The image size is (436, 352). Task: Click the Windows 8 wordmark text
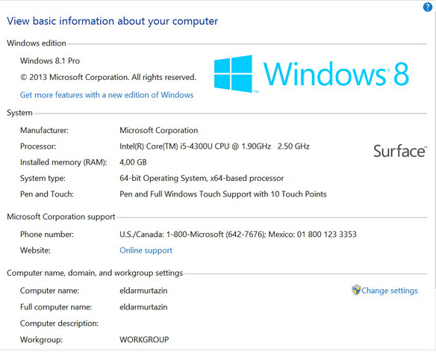(x=336, y=73)
